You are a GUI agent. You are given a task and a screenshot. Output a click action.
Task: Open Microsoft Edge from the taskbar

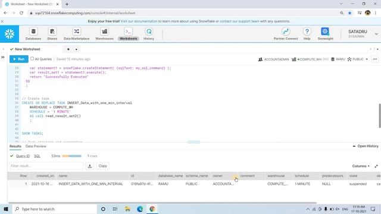click(x=140, y=209)
